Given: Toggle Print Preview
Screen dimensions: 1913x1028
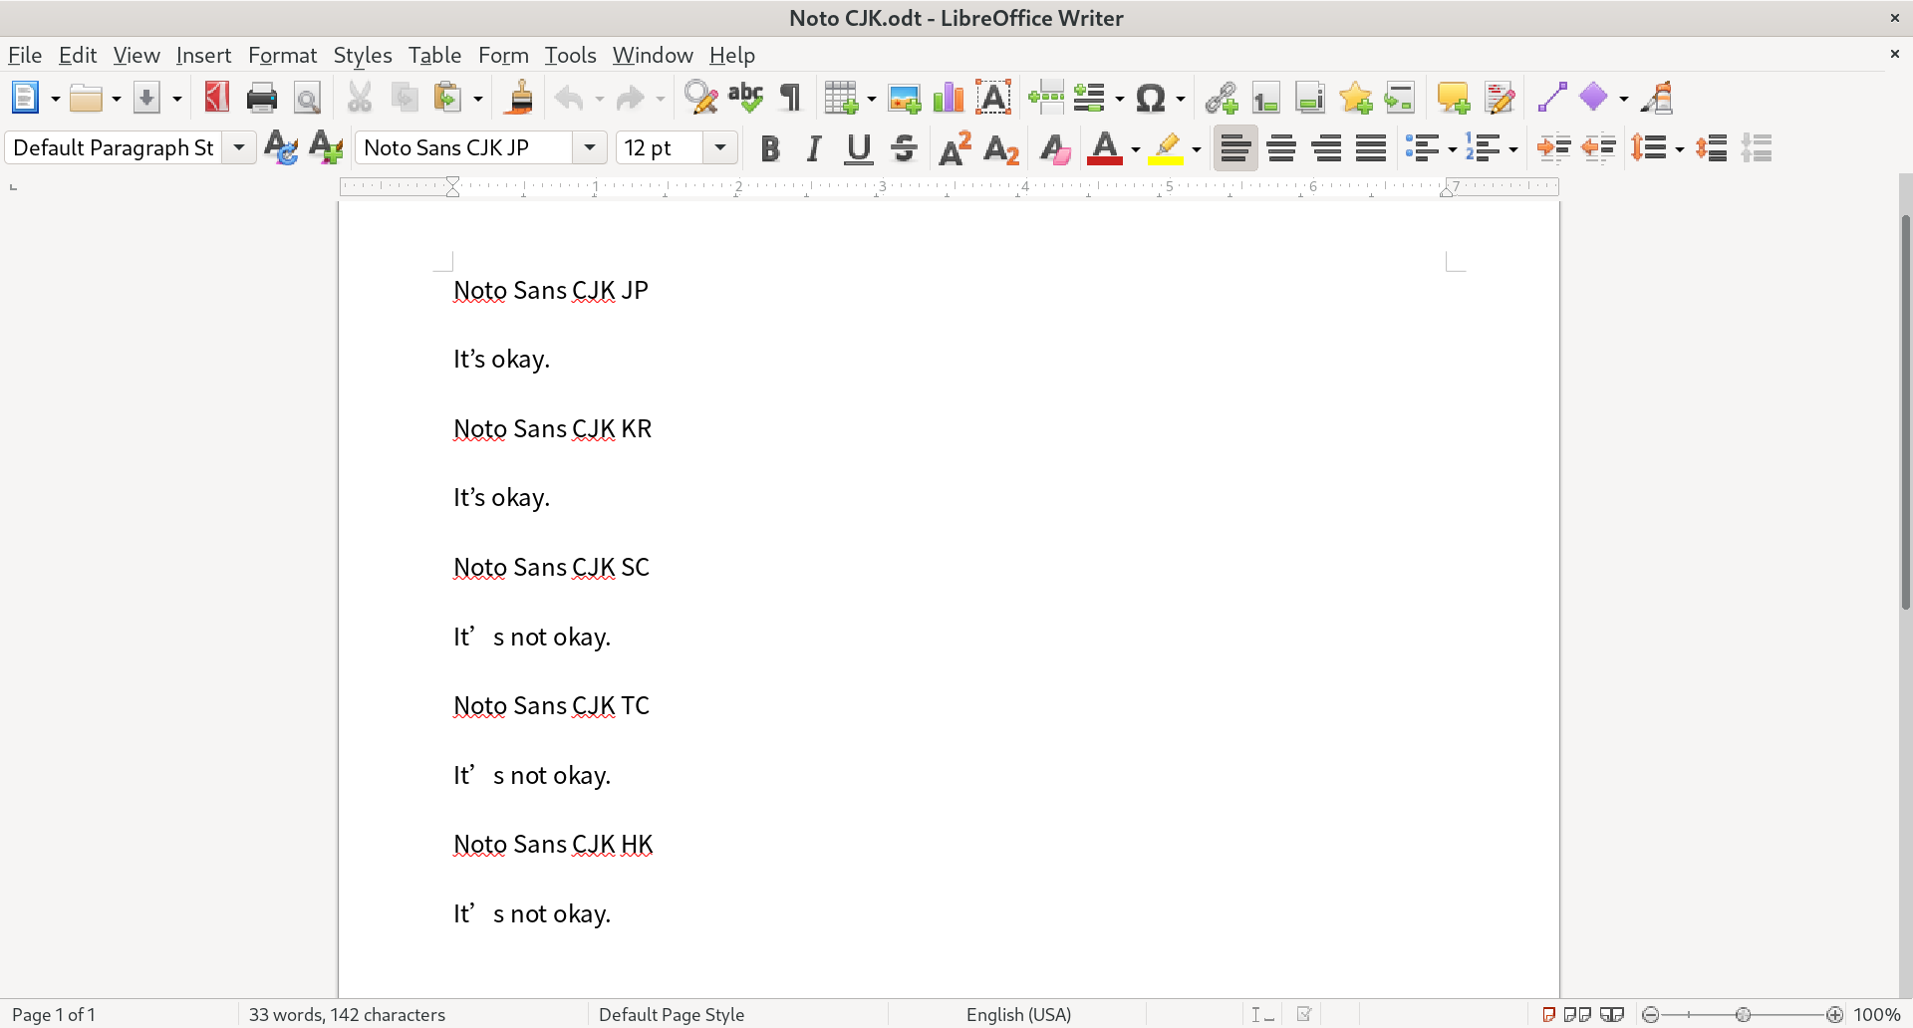Looking at the screenshot, I should tap(307, 98).
